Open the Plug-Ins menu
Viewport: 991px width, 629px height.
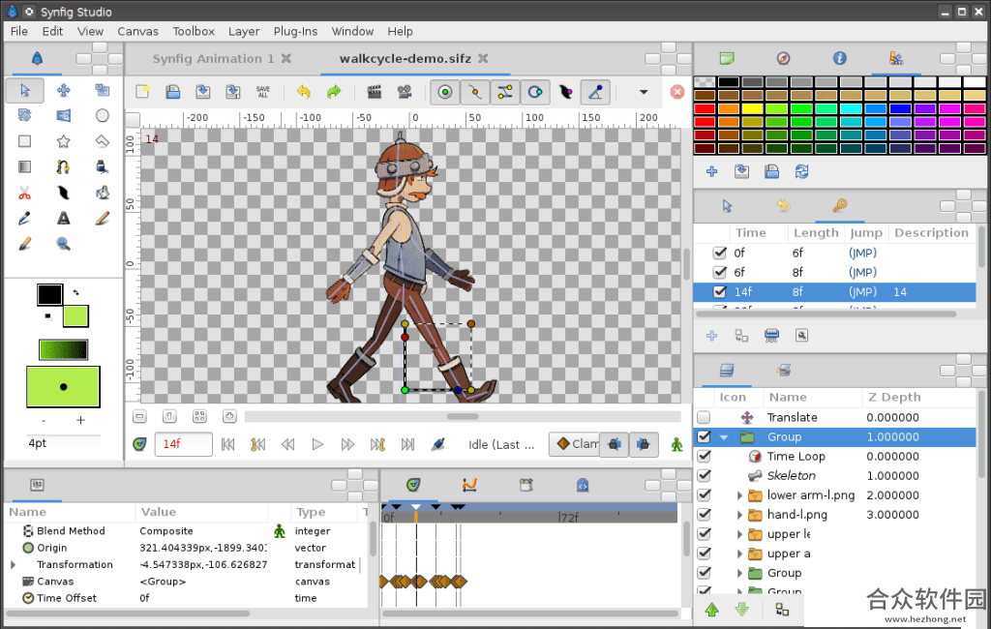(295, 31)
